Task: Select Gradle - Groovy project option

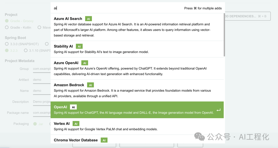Action: [7, 21]
